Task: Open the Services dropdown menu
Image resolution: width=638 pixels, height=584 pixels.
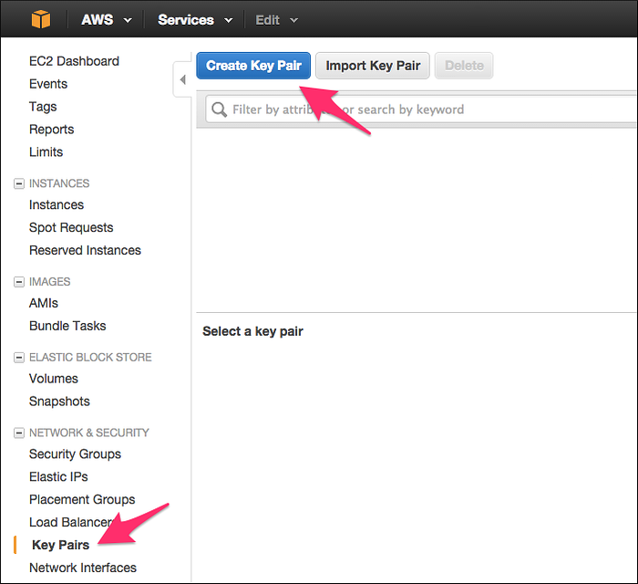Action: pyautogui.click(x=195, y=19)
